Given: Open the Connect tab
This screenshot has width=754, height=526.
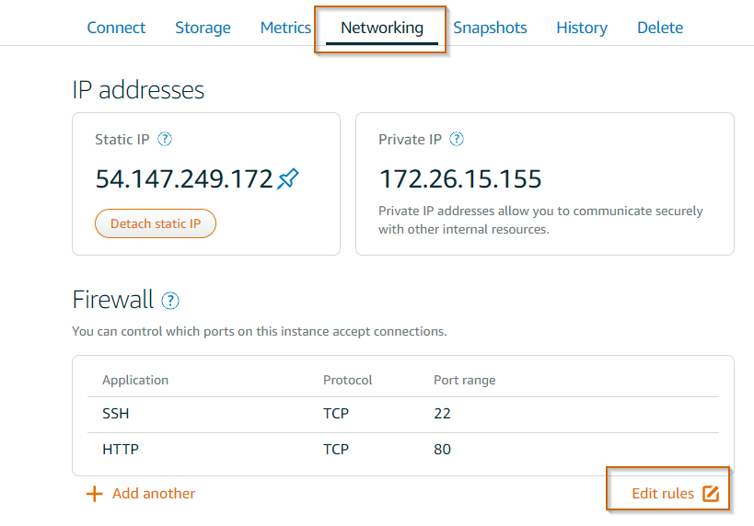Looking at the screenshot, I should coord(116,28).
